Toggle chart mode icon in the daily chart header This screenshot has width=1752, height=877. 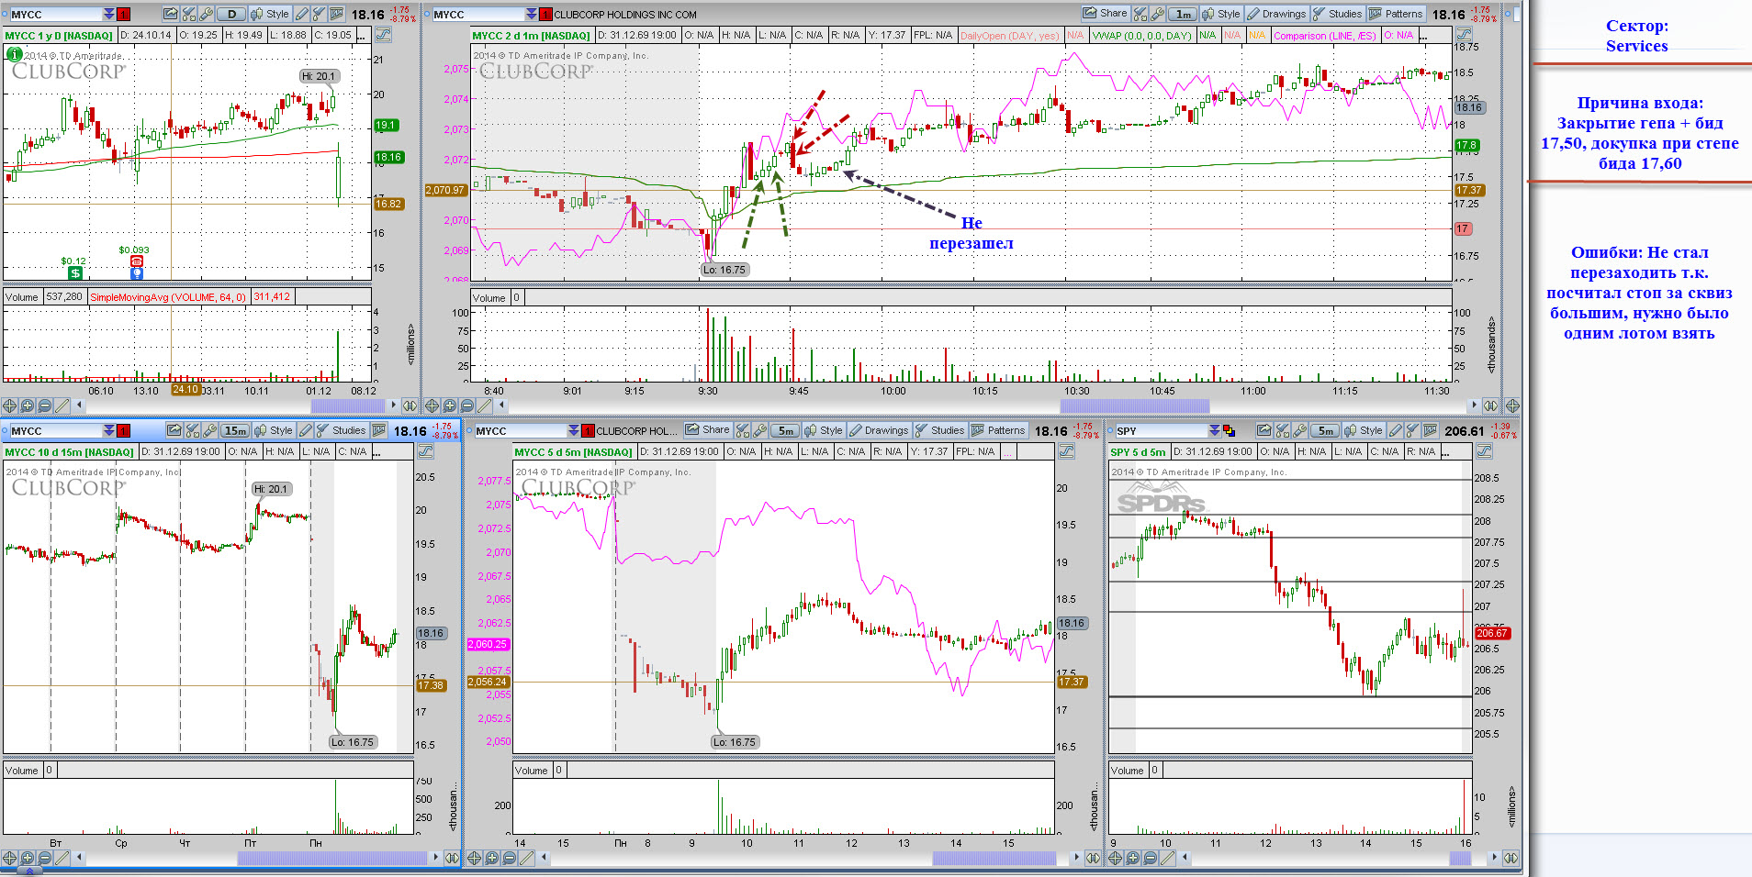coord(383,35)
